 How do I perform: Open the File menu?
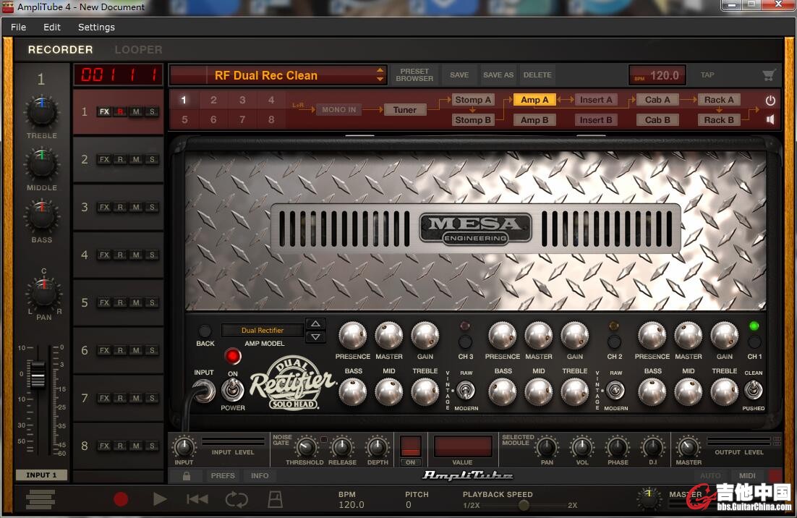(x=18, y=27)
